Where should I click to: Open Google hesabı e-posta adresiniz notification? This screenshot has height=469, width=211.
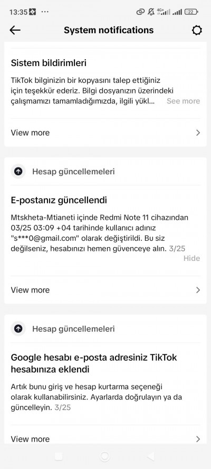coord(94,363)
